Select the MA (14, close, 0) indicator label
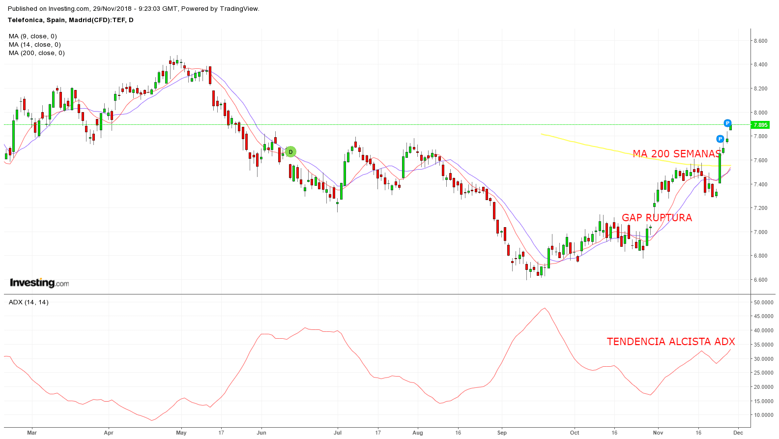Screen dimensions: 779x439 click(35, 45)
